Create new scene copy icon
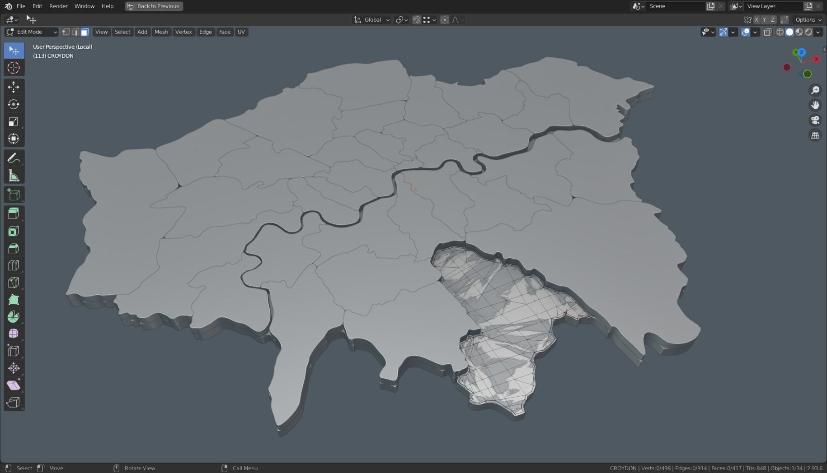Image resolution: width=827 pixels, height=473 pixels. [711, 6]
